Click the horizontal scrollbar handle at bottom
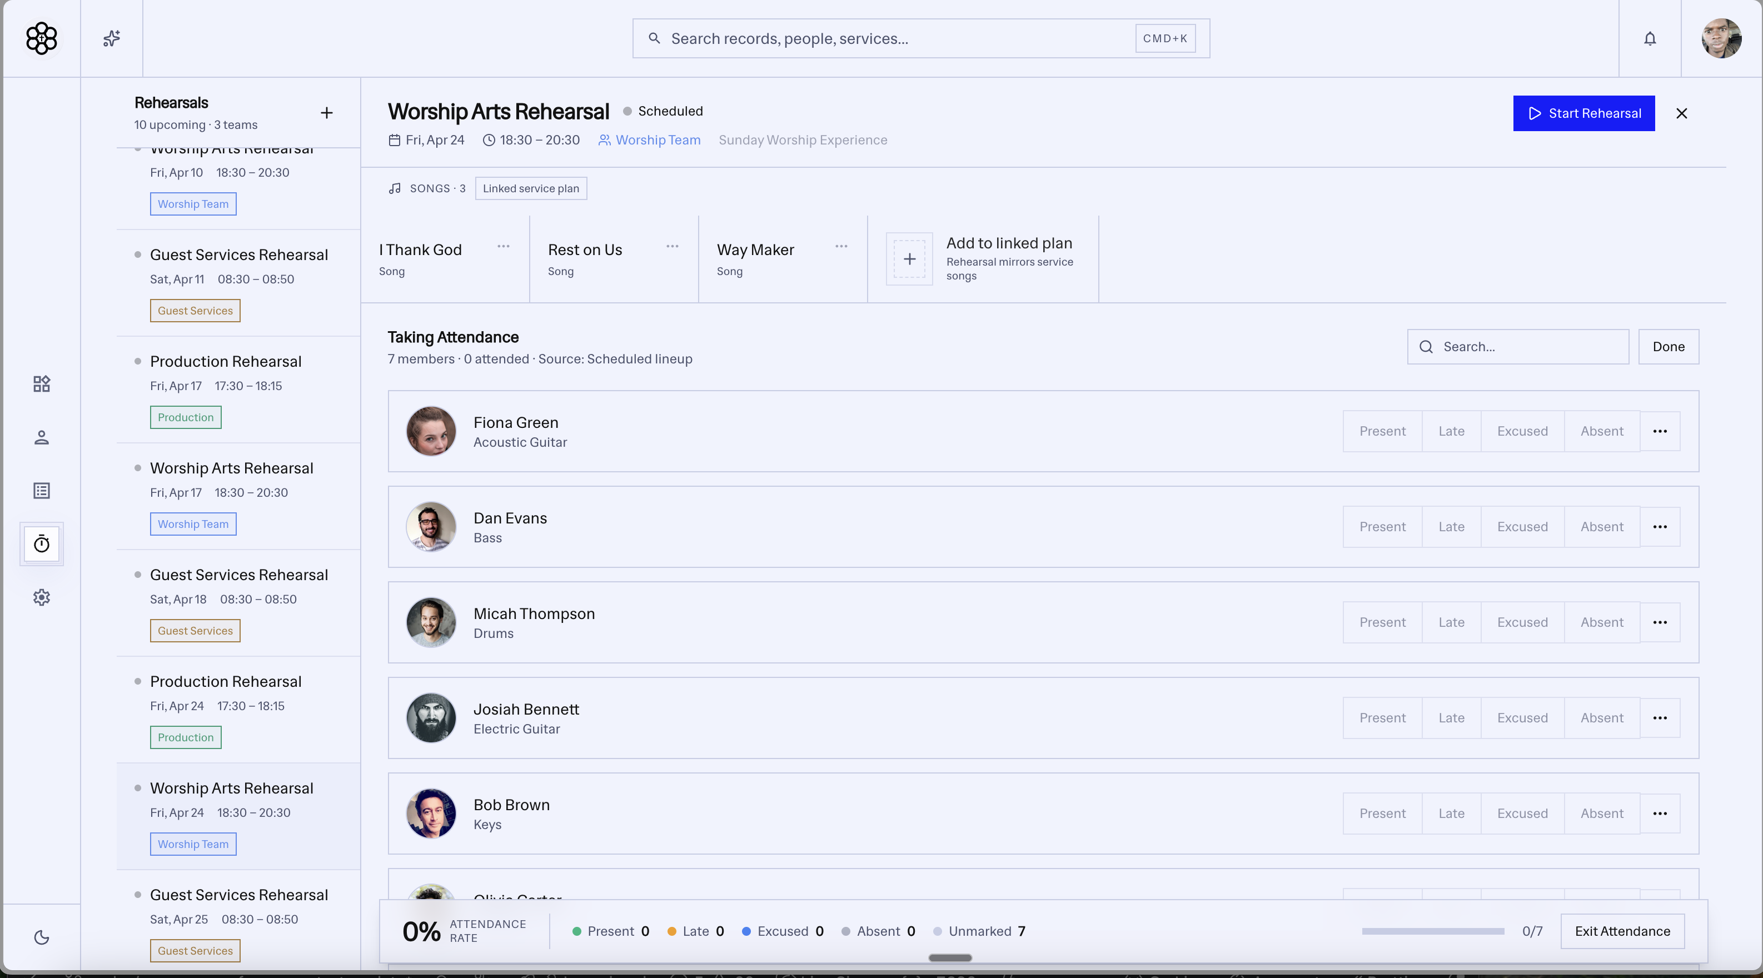1763x978 pixels. 950,958
